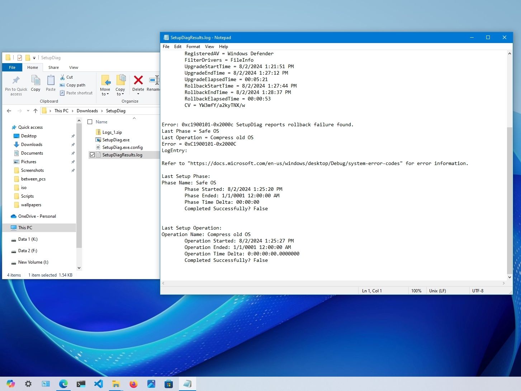521x391 pixels.
Task: Open the Format menu in Notepad
Action: pyautogui.click(x=193, y=47)
